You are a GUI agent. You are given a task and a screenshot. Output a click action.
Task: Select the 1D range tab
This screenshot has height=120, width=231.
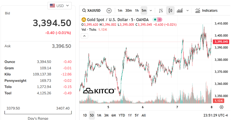tap(85, 115)
